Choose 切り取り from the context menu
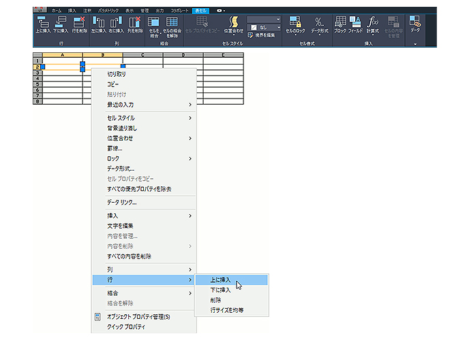Screen dimensions: 469x340 144,74
